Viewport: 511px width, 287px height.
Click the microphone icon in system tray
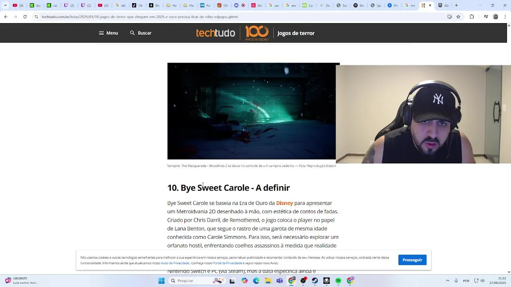[x=456, y=281]
